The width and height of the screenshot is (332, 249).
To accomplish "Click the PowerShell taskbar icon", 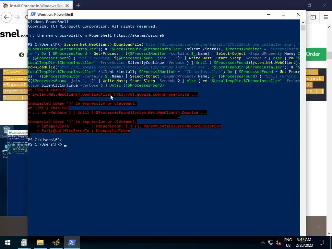I will click(x=72, y=243).
